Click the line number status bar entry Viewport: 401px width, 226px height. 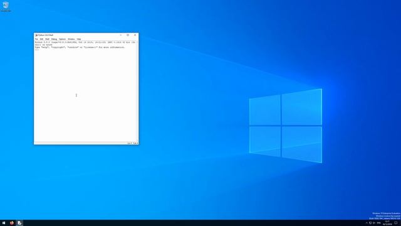(x=130, y=143)
